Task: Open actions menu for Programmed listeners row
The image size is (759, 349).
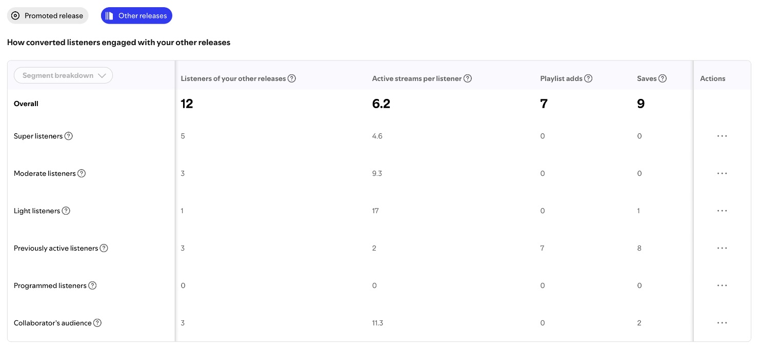Action: tap(722, 286)
